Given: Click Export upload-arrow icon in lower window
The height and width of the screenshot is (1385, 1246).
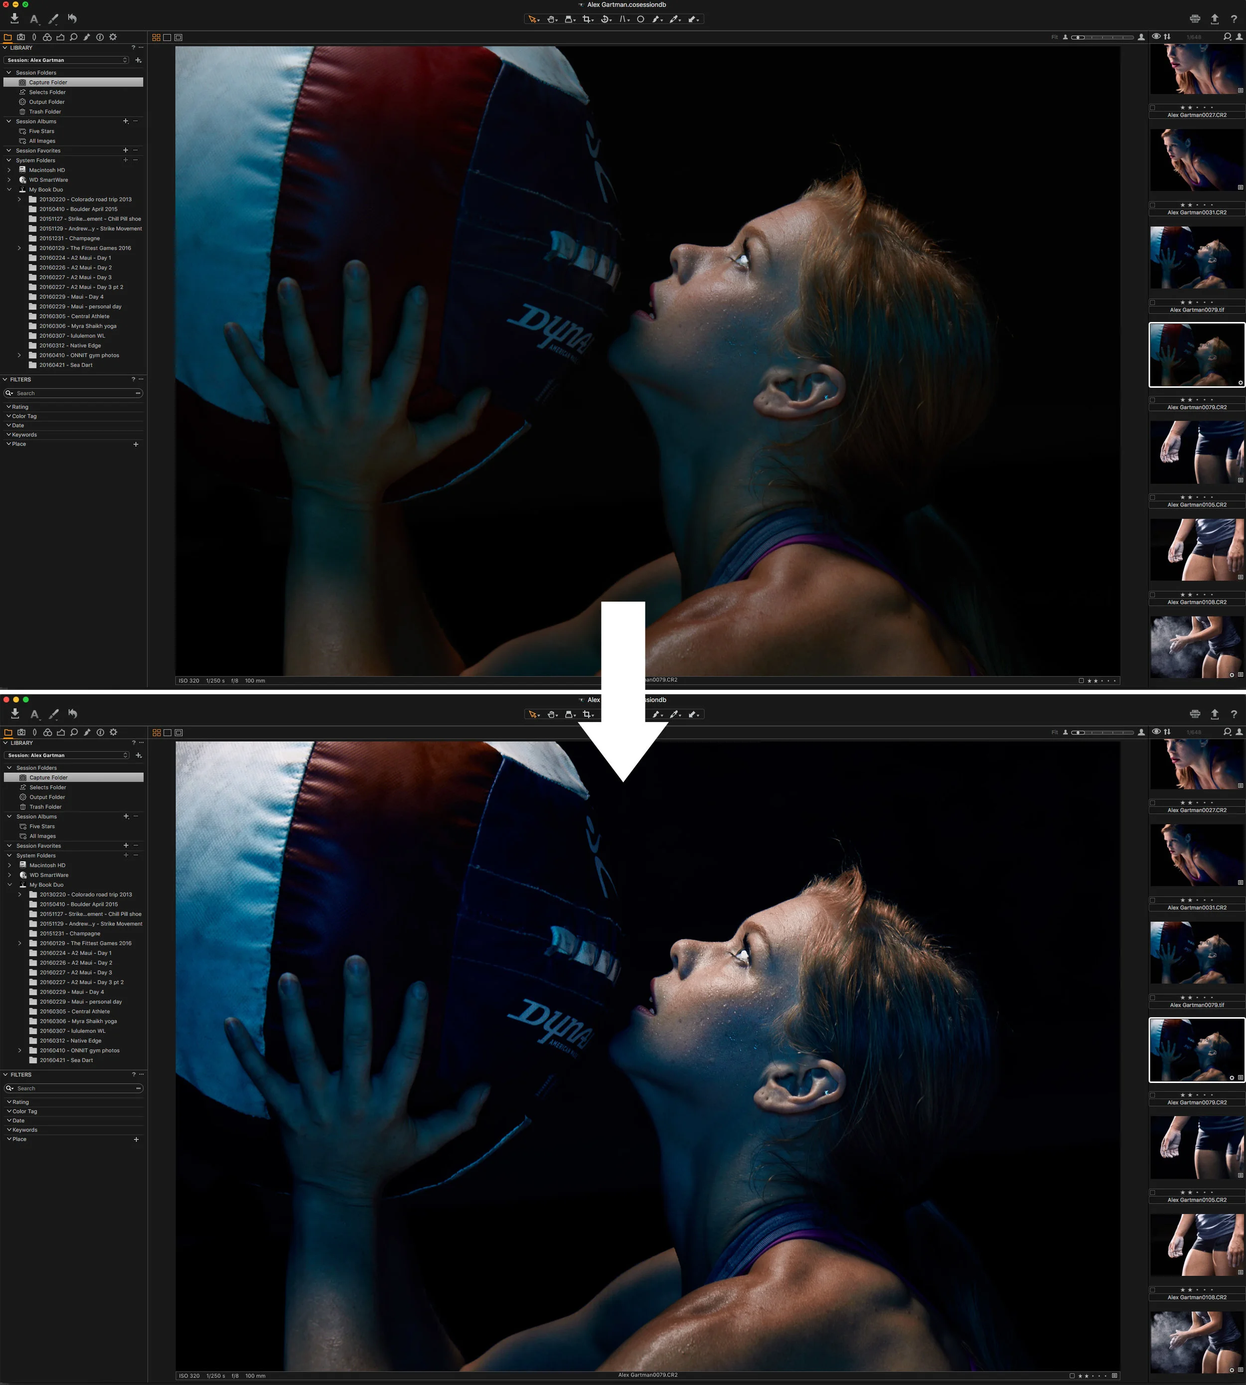Looking at the screenshot, I should pos(1215,714).
